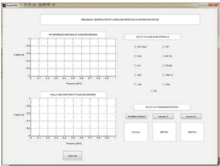This screenshot has height=166, width=220.
Task: Choose the LAN interface option
Action: pyautogui.click(x=138, y=84)
